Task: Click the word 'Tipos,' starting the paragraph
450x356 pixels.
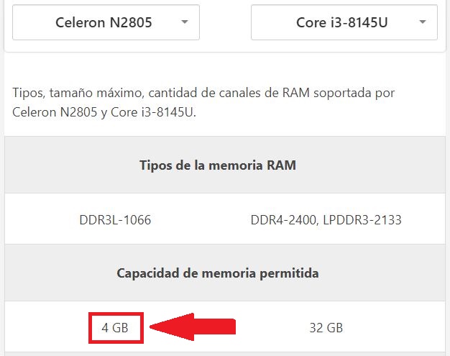Action: tap(29, 93)
